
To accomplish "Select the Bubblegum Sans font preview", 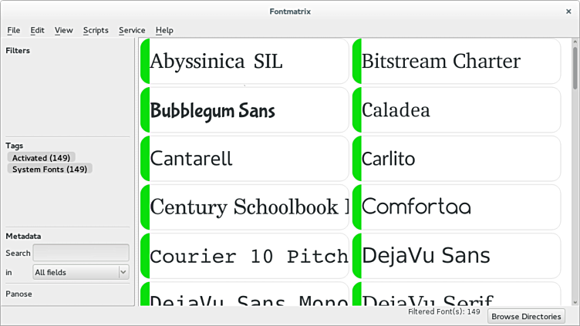I will (247, 110).
